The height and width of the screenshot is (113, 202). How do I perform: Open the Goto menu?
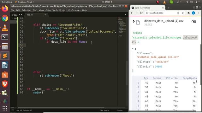pyautogui.click(x=48, y=10)
